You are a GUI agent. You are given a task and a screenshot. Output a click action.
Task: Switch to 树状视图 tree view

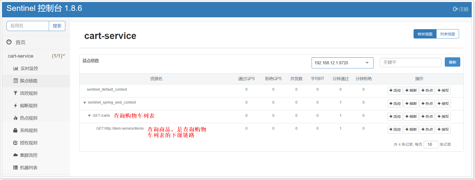425,34
